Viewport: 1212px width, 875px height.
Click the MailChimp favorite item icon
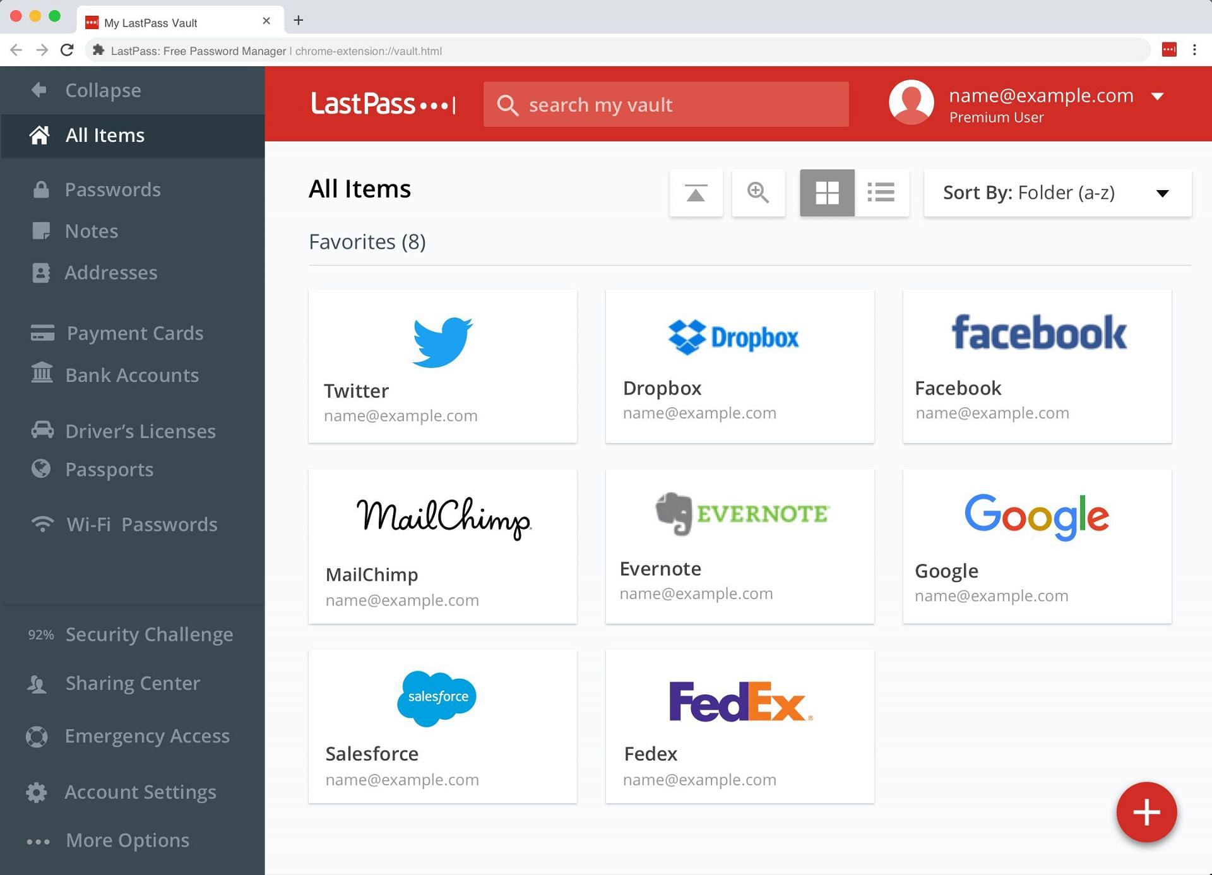(443, 516)
